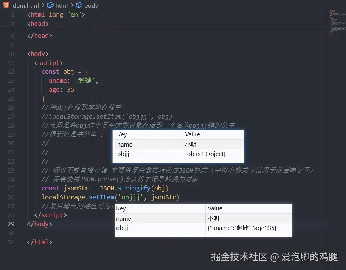The height and width of the screenshot is (270, 346).
Task: Click the '<script>' opening tag
Action: [48, 63]
